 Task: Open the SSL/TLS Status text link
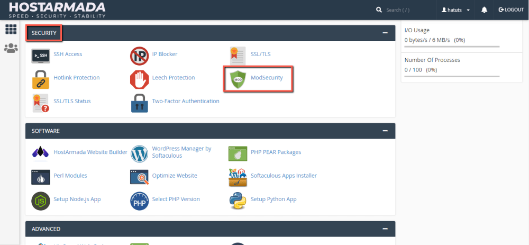pyautogui.click(x=72, y=101)
